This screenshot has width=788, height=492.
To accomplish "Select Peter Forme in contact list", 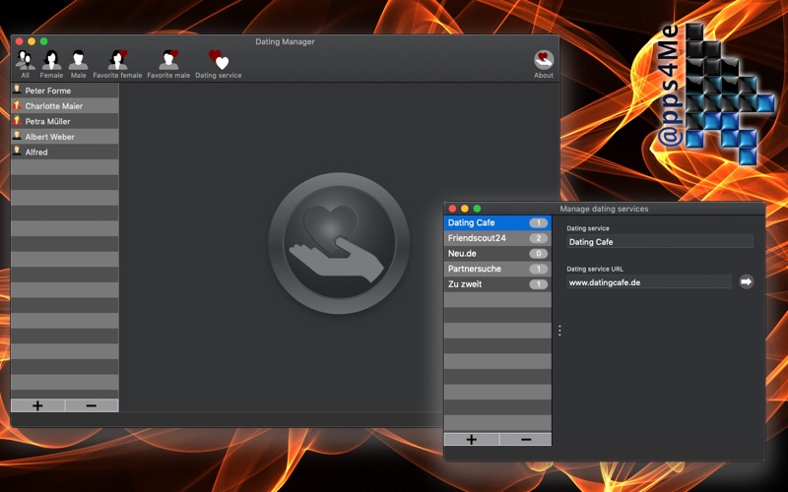I will point(64,91).
